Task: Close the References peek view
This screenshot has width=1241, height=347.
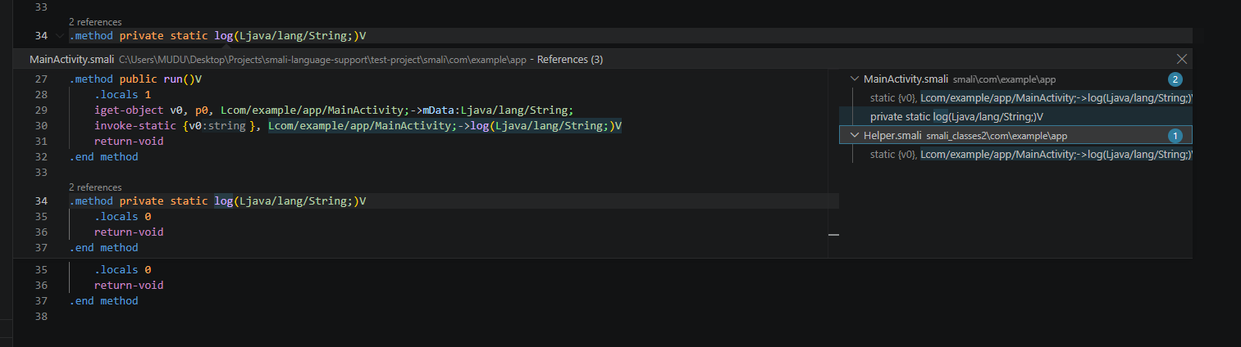Action: click(1181, 59)
